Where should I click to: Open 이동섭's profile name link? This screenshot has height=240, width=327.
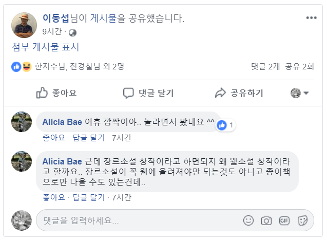56,19
